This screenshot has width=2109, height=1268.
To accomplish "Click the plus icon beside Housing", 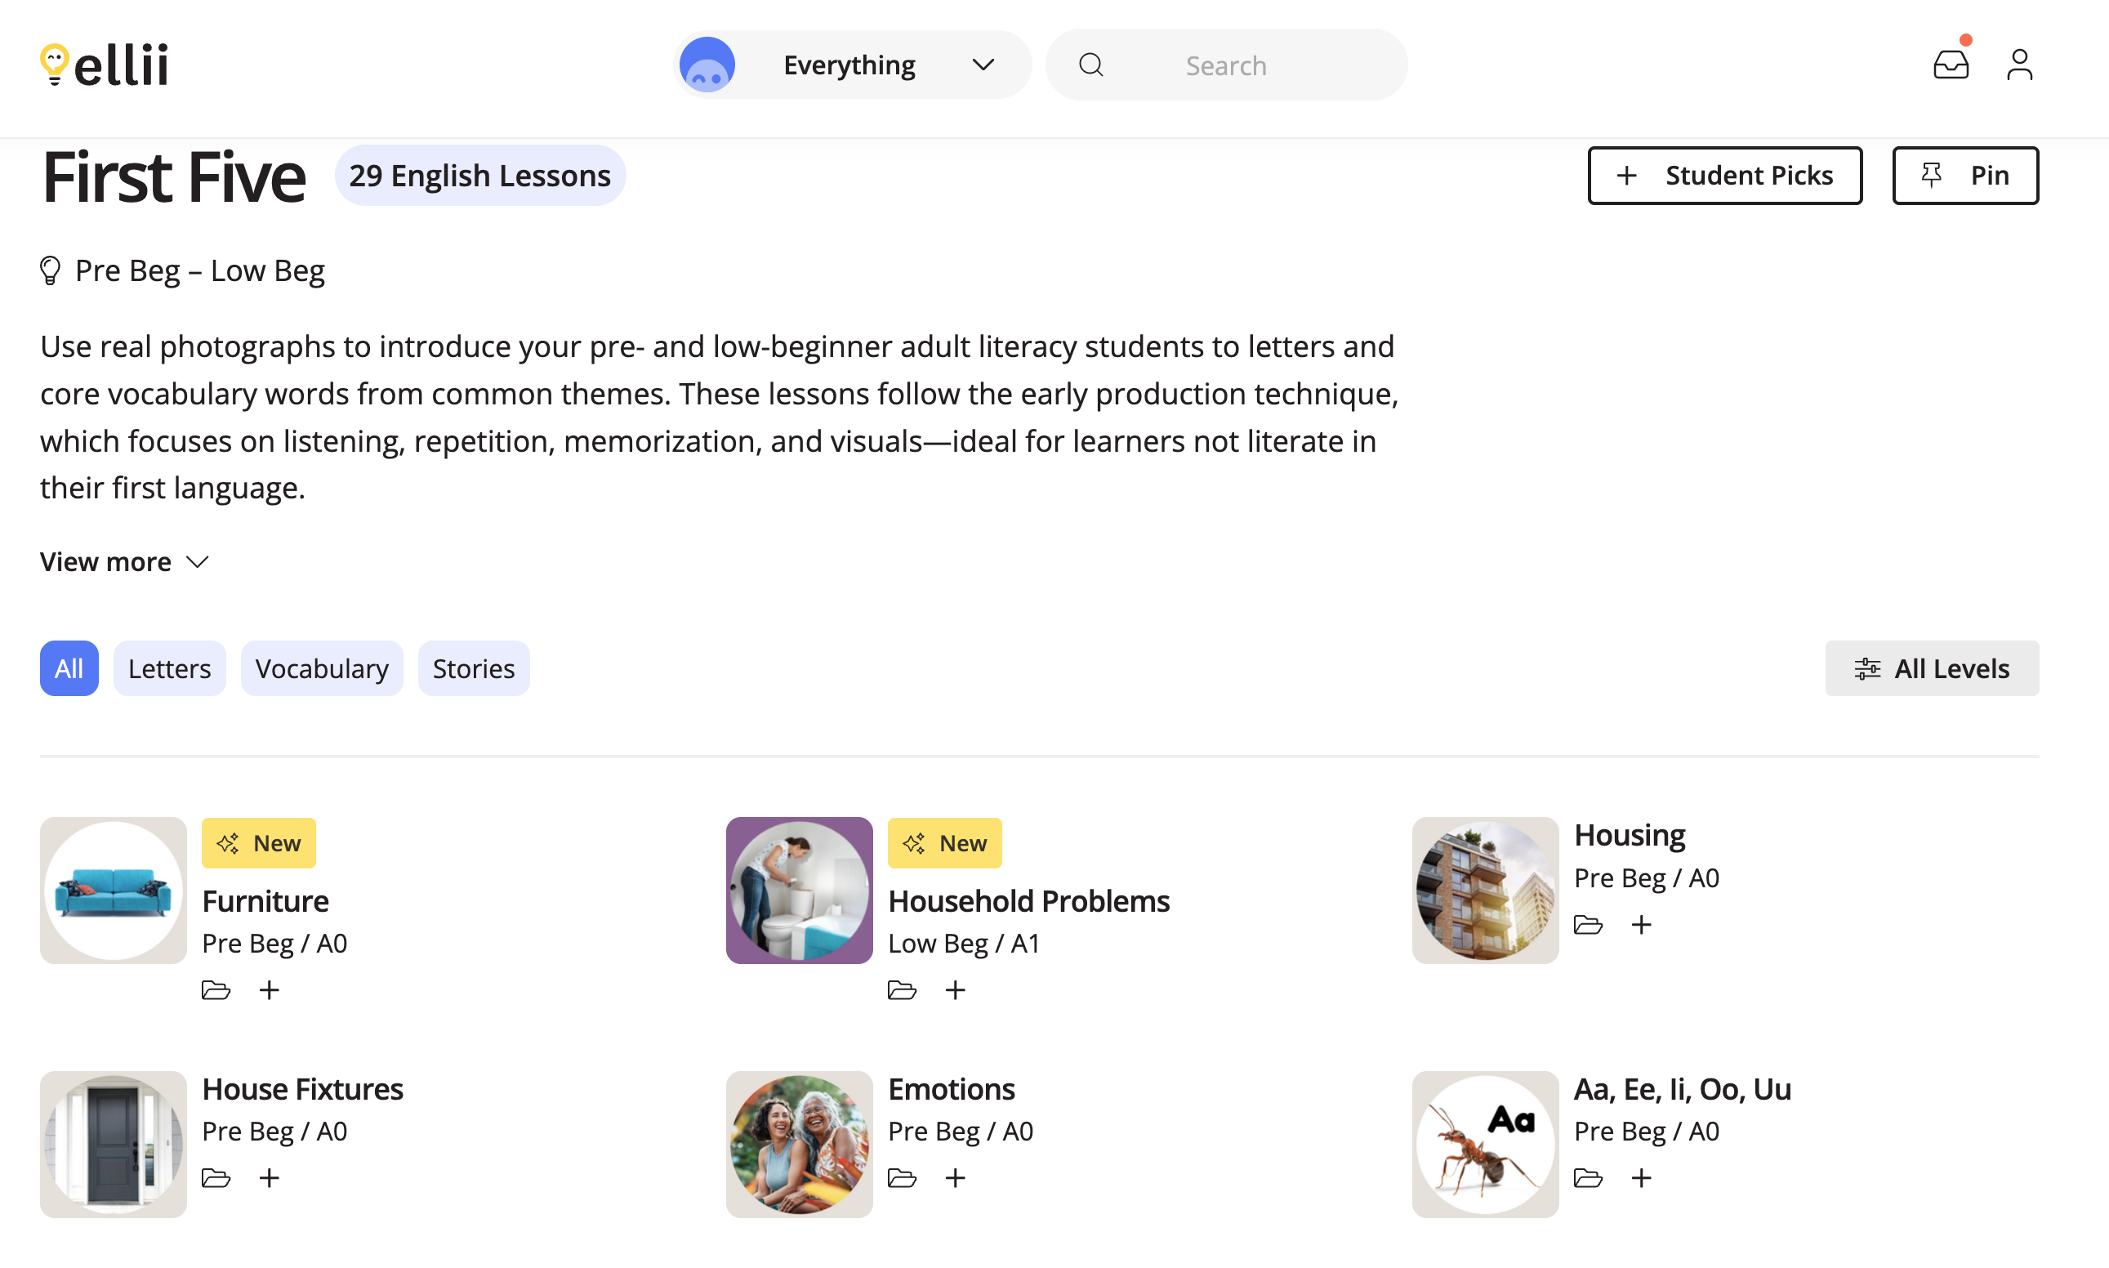I will (1642, 925).
